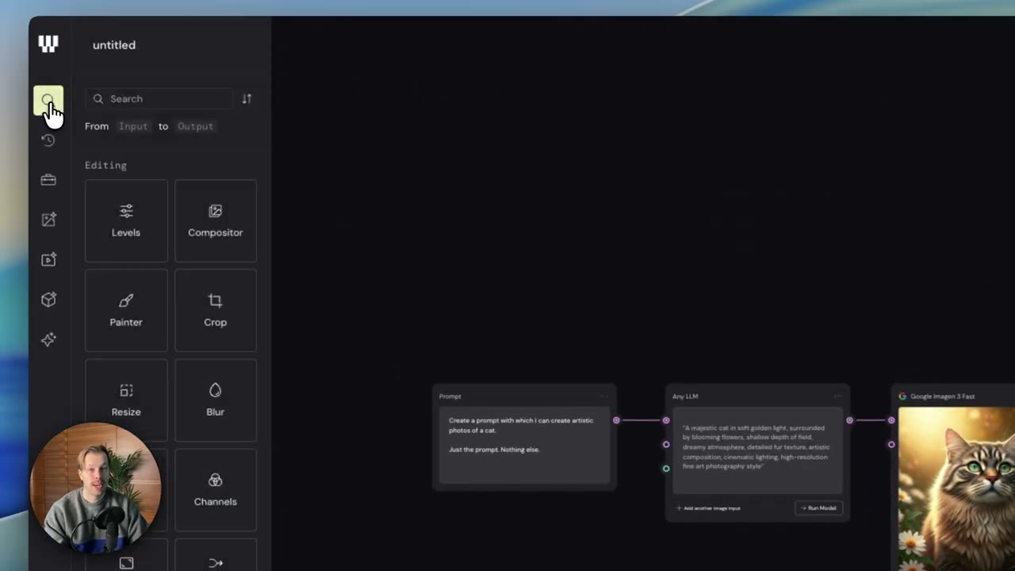1015x571 pixels.
Task: Toggle the sort order icon beside Search
Action: click(x=247, y=98)
